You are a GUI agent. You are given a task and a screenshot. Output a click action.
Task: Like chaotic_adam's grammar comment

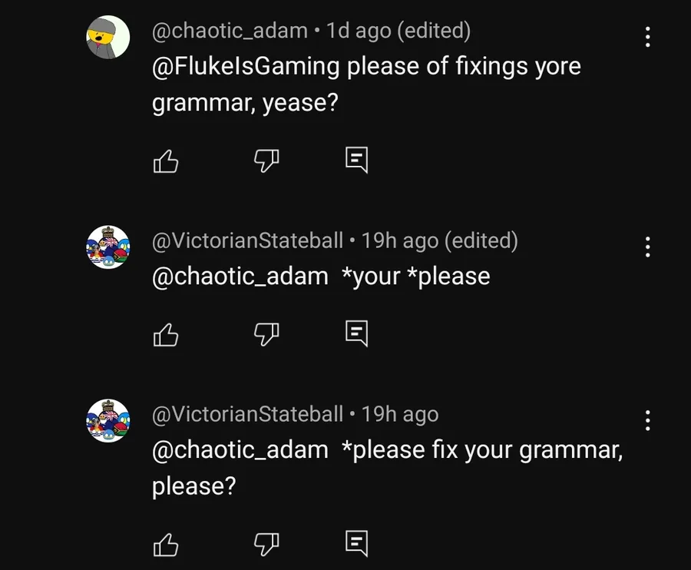pos(167,161)
